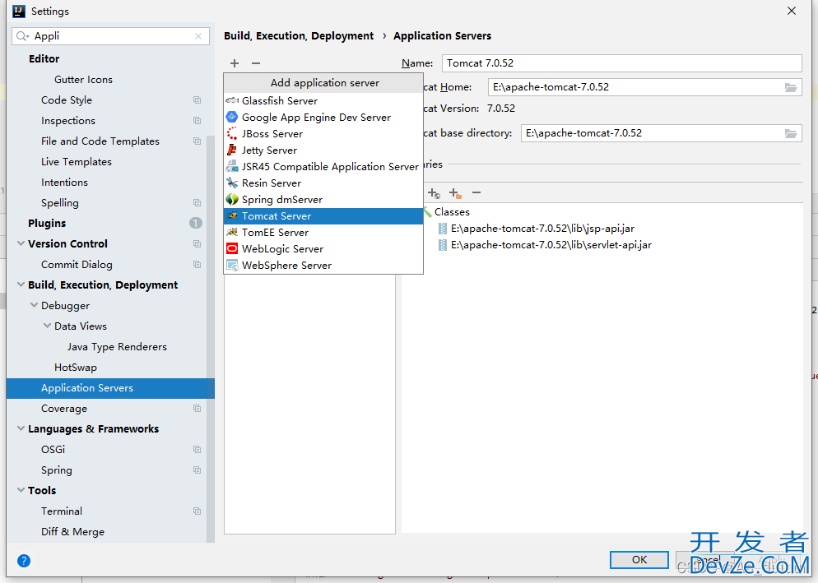Select the Classes node in libraries

pyautogui.click(x=452, y=211)
